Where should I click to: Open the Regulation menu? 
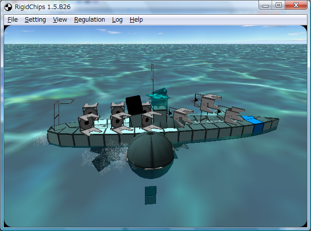point(89,20)
